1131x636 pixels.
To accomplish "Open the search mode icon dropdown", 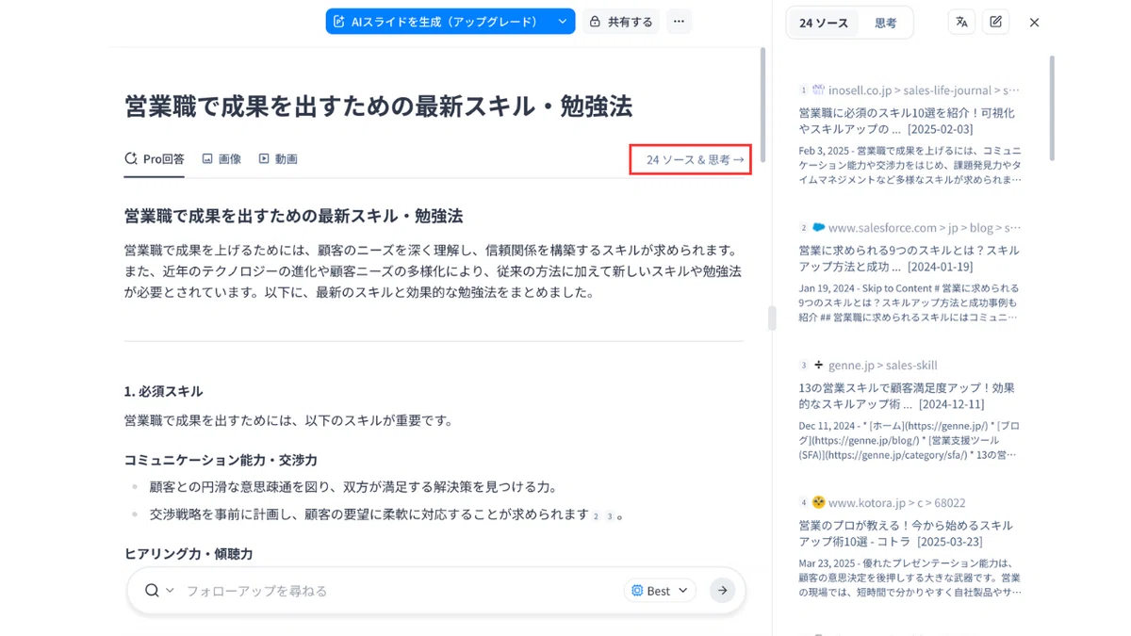I will (159, 590).
